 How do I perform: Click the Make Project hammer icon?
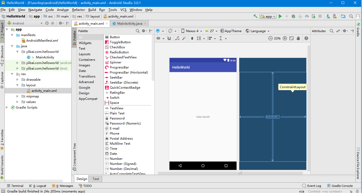pyautogui.click(x=255, y=16)
